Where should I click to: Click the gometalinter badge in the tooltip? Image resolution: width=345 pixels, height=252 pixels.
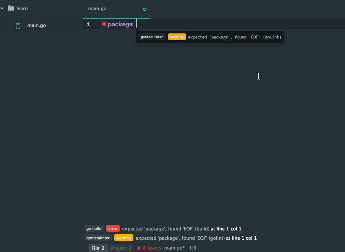(152, 37)
